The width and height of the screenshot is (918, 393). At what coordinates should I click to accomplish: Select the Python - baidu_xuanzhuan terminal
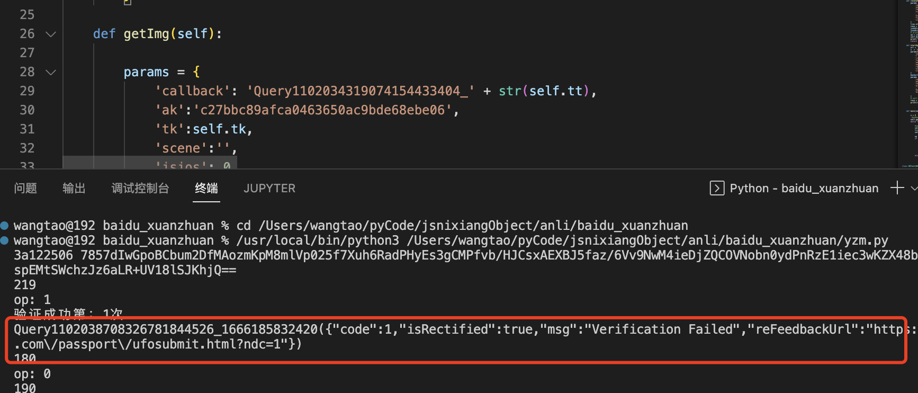804,189
